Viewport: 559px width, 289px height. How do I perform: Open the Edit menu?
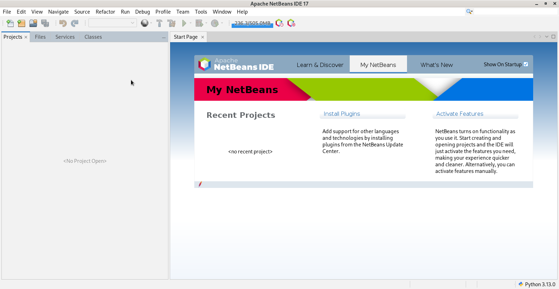21,12
